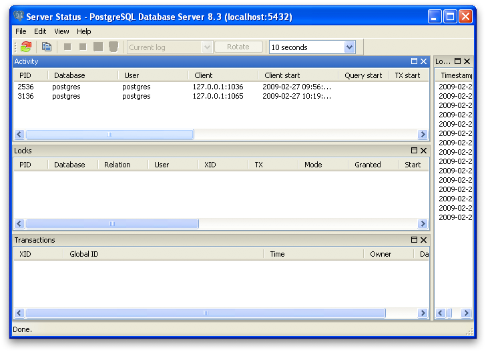
Task: Maximize the Activity panel
Action: (414, 61)
